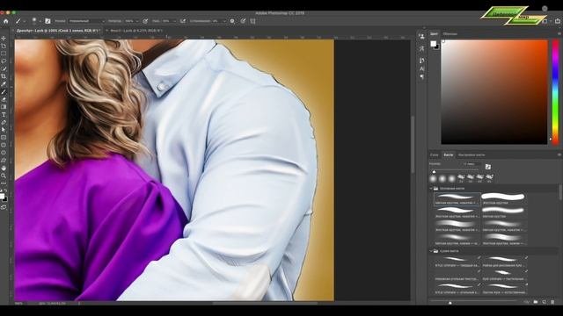Open the first collapsed panel icon beside Color panel
This screenshot has height=316, width=563.
click(421, 36)
